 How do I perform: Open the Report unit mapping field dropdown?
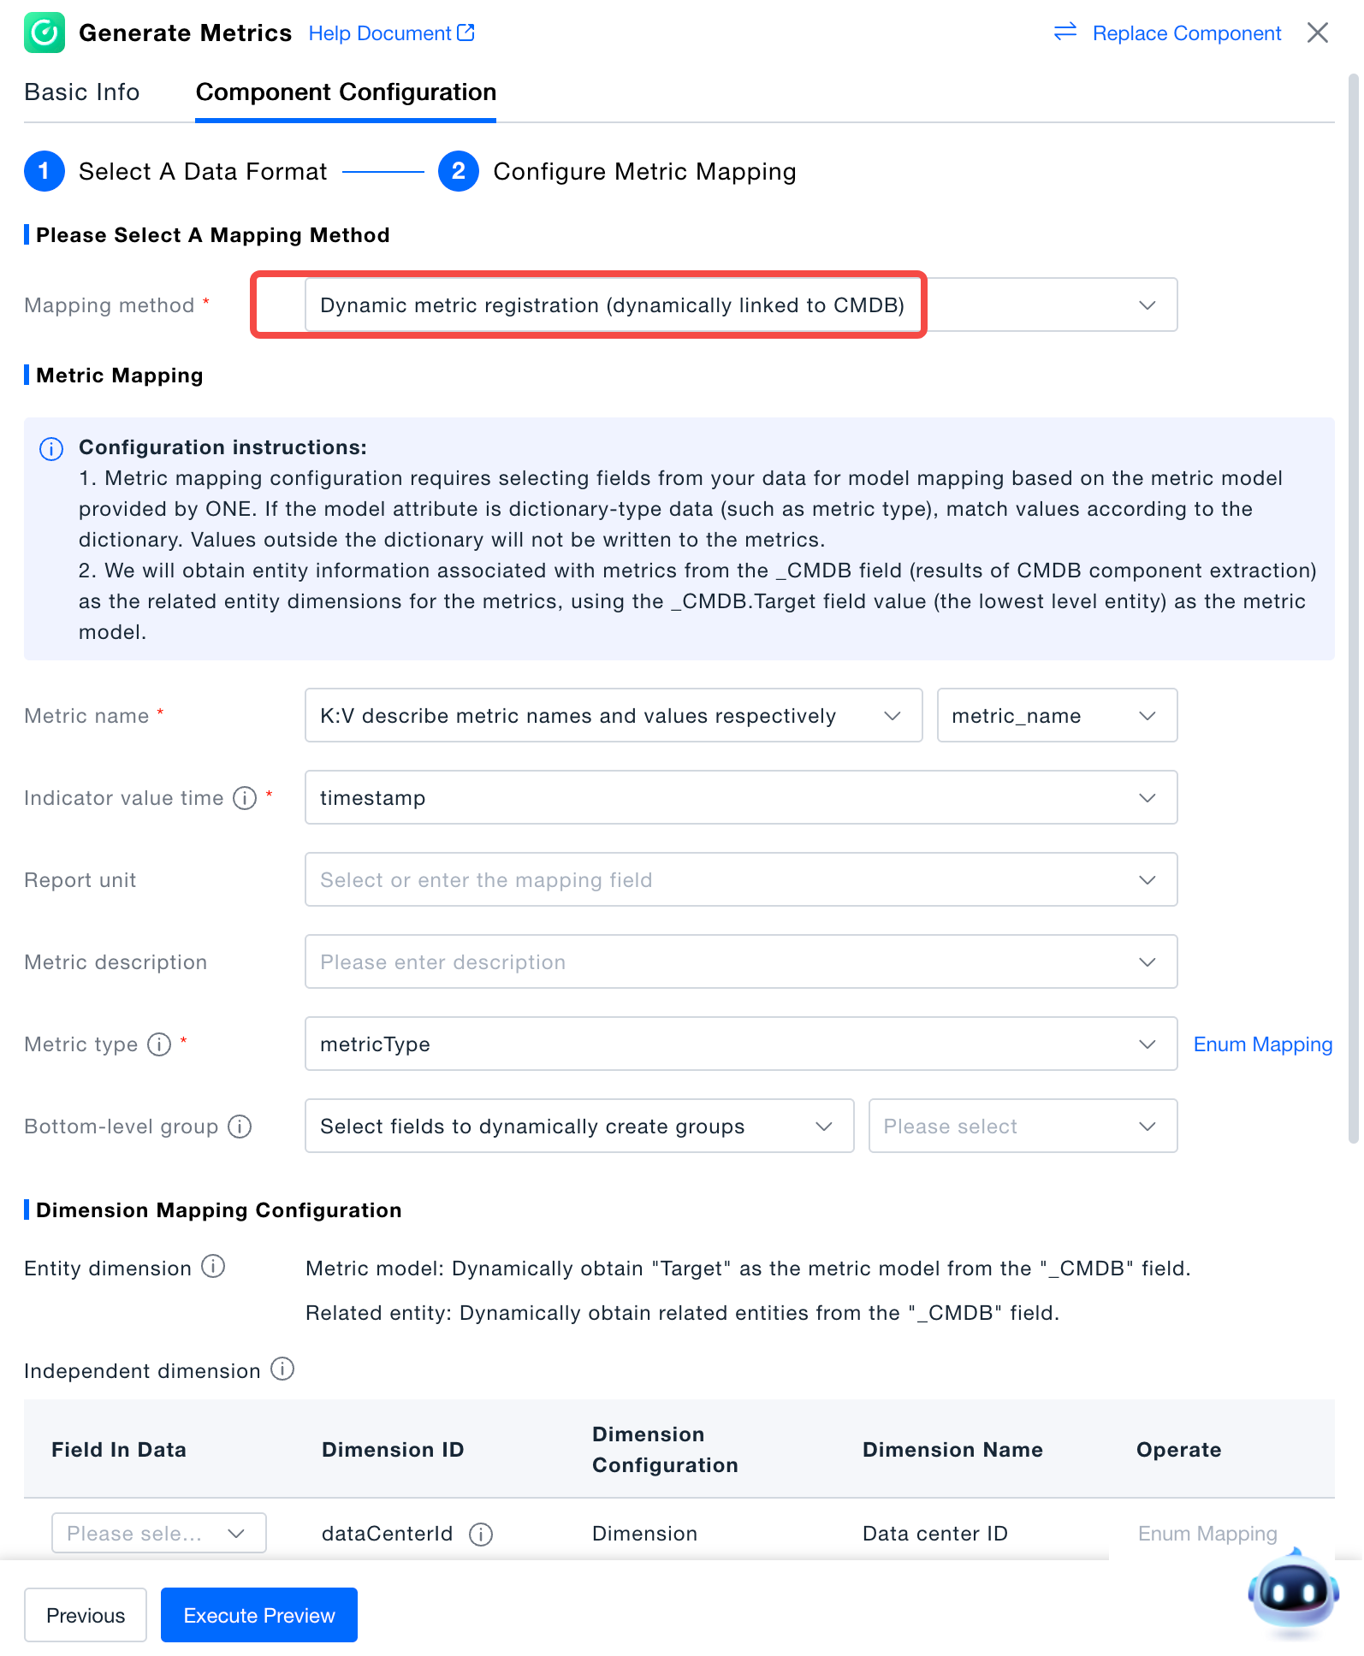click(x=740, y=880)
